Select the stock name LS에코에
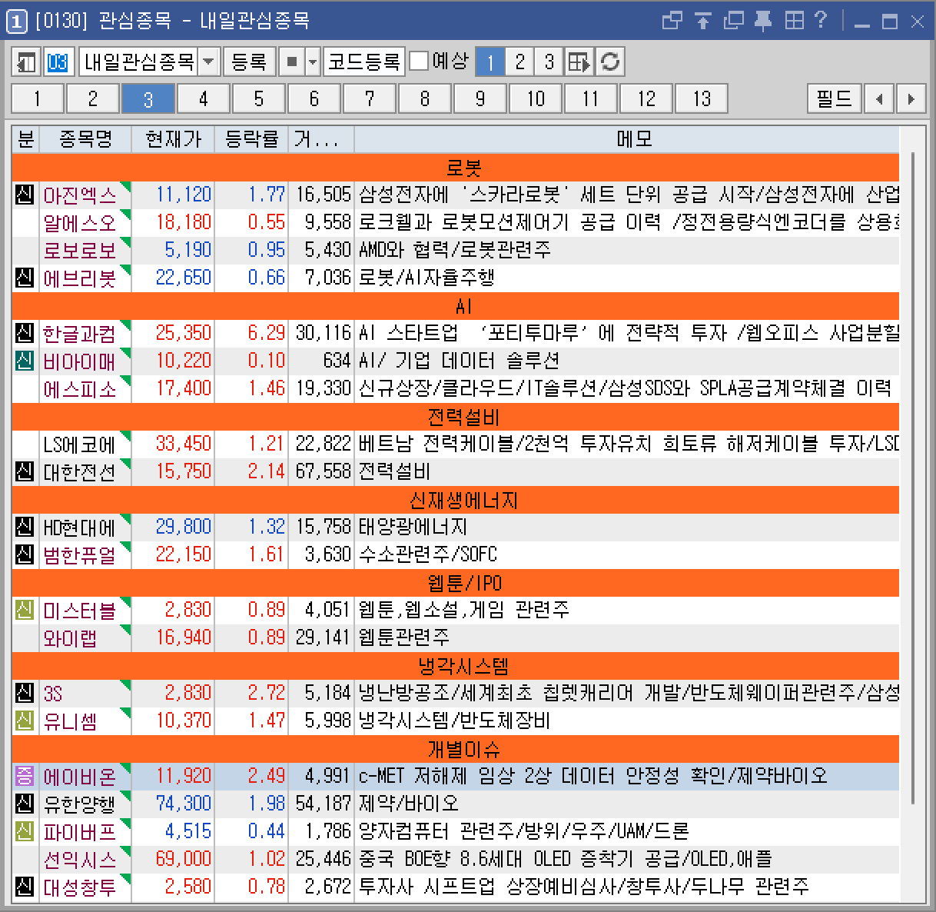 pos(80,444)
